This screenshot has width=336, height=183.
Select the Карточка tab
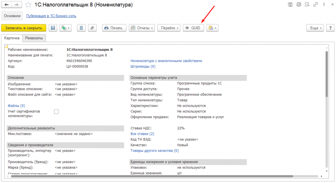coord(12,38)
